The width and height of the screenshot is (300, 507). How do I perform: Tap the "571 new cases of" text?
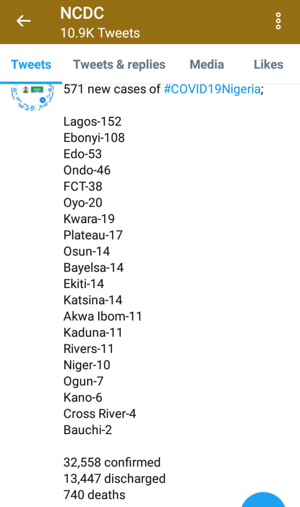click(112, 89)
